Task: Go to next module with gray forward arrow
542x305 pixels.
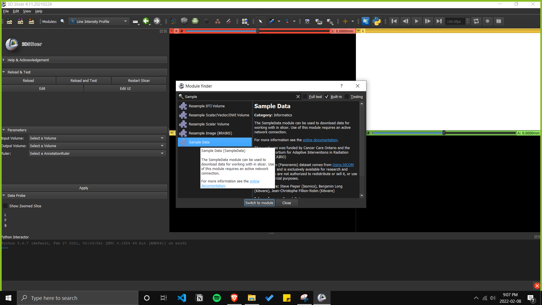Action: click(x=157, y=21)
